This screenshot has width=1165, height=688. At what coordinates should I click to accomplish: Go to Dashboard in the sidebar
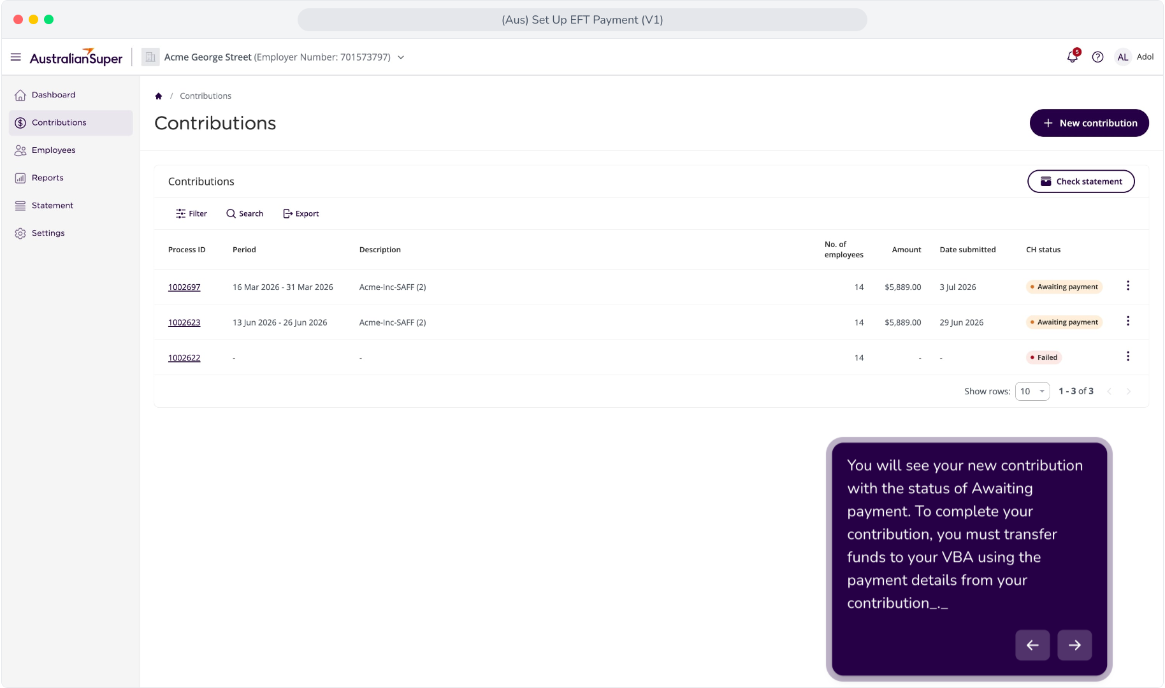click(x=71, y=95)
